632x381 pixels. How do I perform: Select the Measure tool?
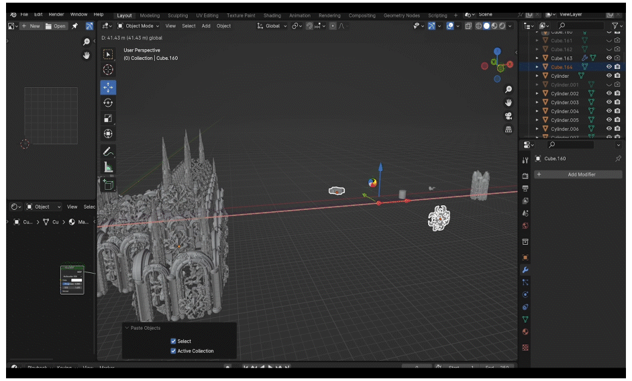pos(108,167)
